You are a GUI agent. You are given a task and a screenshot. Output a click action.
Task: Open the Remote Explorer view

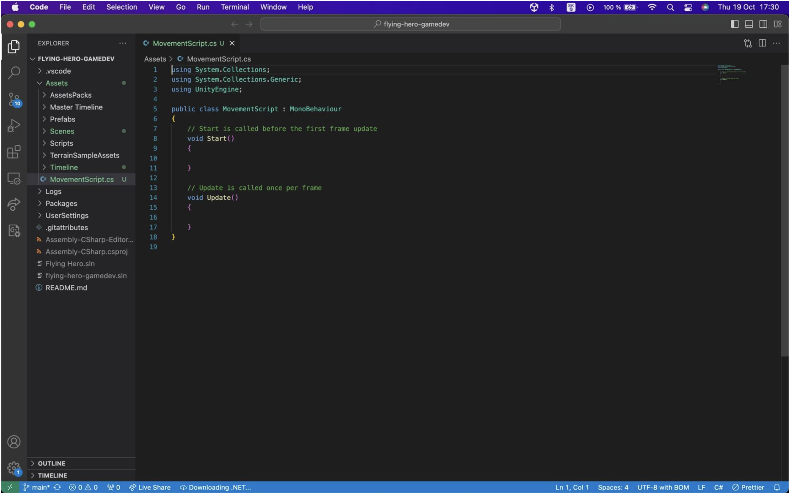[x=14, y=178]
